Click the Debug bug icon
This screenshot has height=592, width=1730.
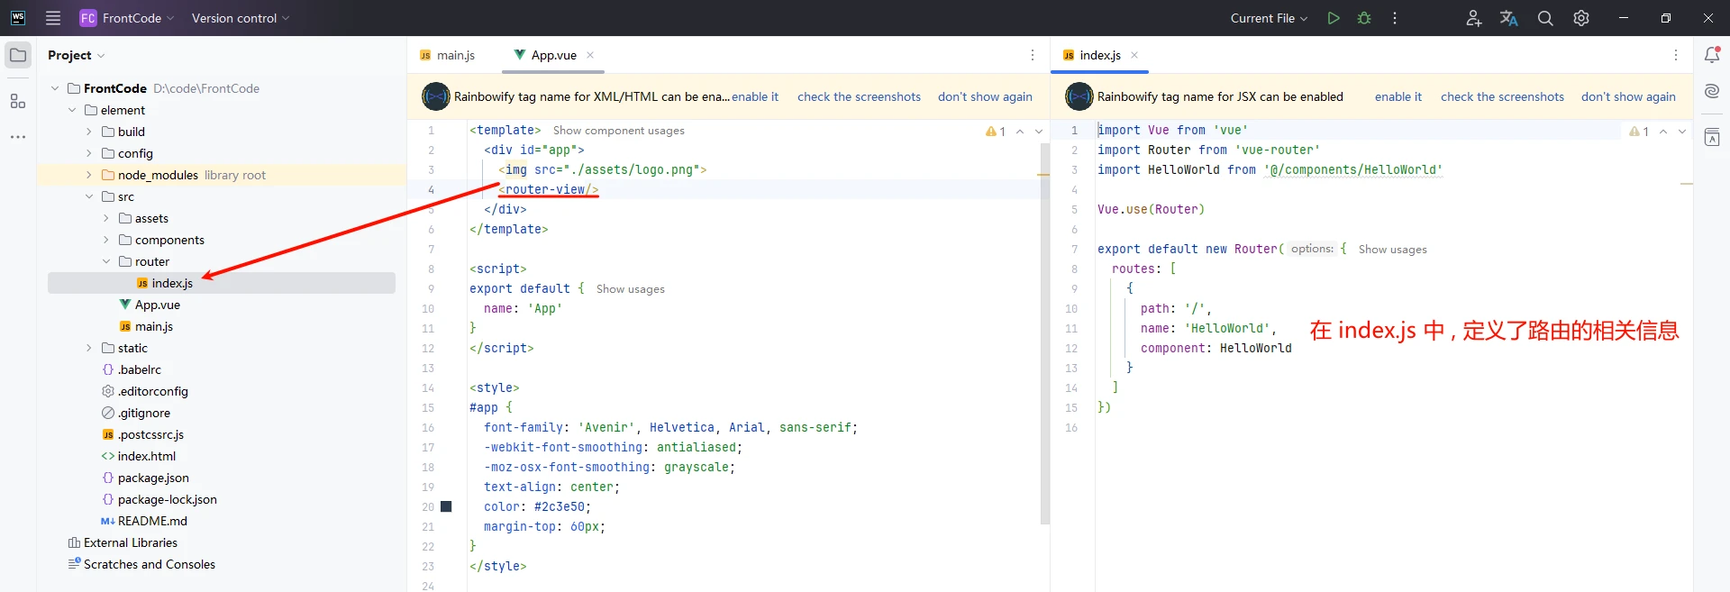[x=1364, y=18]
